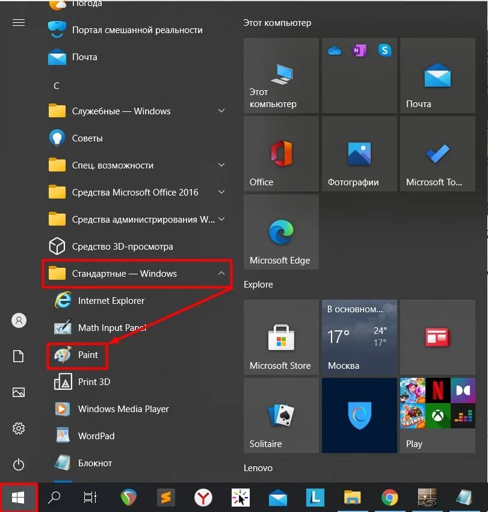This screenshot has width=488, height=512.
Task: Click the Windows Start button
Action: 18,498
